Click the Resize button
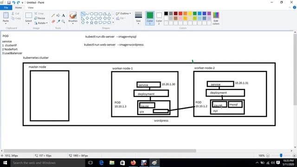Viewport: 297px width, 167px height. (x=40, y=18)
